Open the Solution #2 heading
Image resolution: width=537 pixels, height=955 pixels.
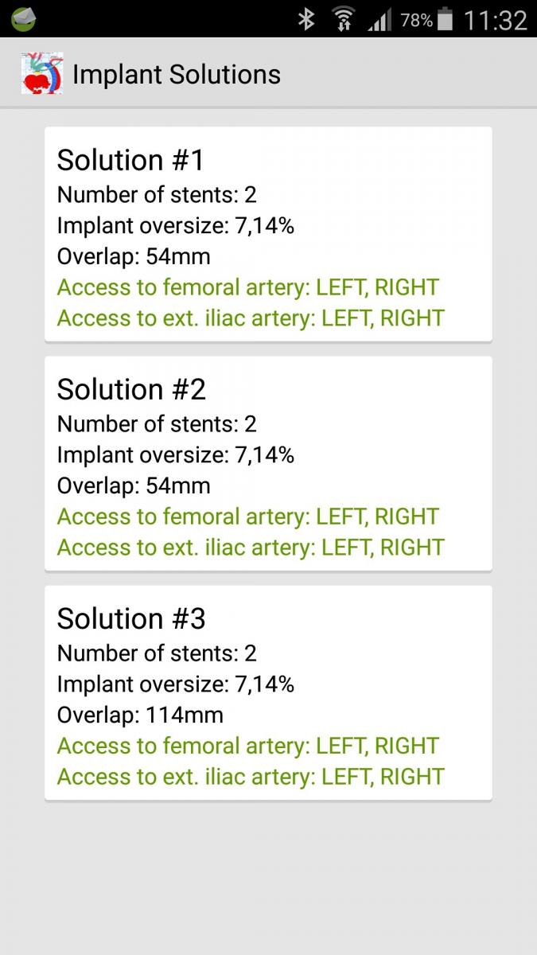click(x=131, y=389)
